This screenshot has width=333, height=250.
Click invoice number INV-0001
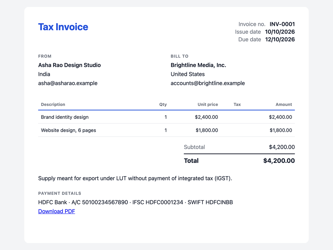coord(282,24)
